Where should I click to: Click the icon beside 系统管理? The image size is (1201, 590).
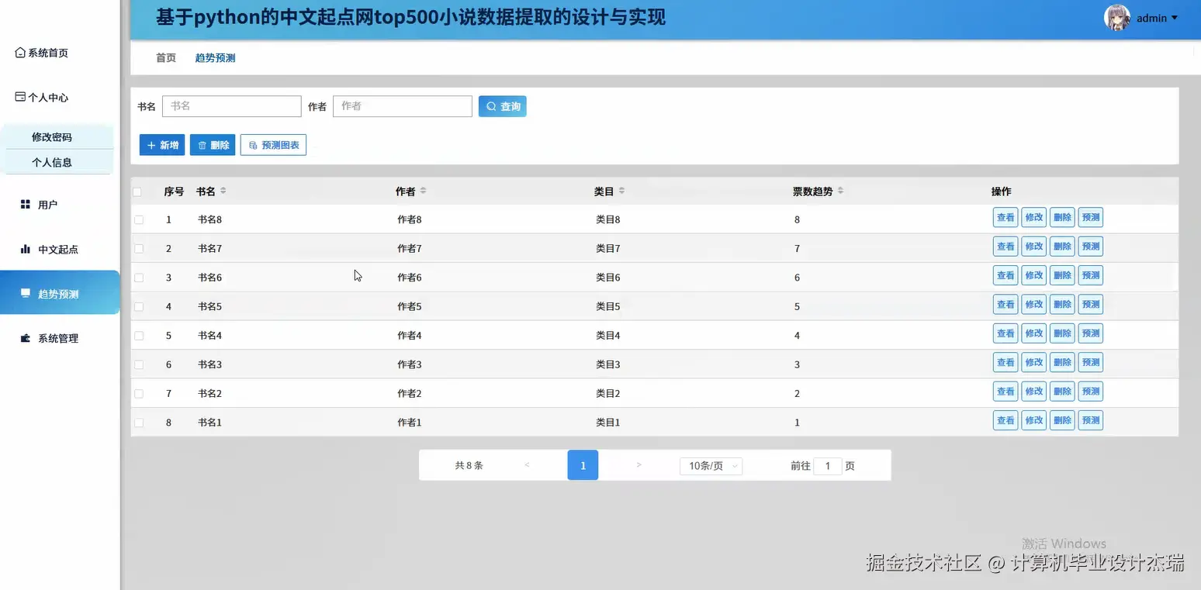pyautogui.click(x=25, y=338)
